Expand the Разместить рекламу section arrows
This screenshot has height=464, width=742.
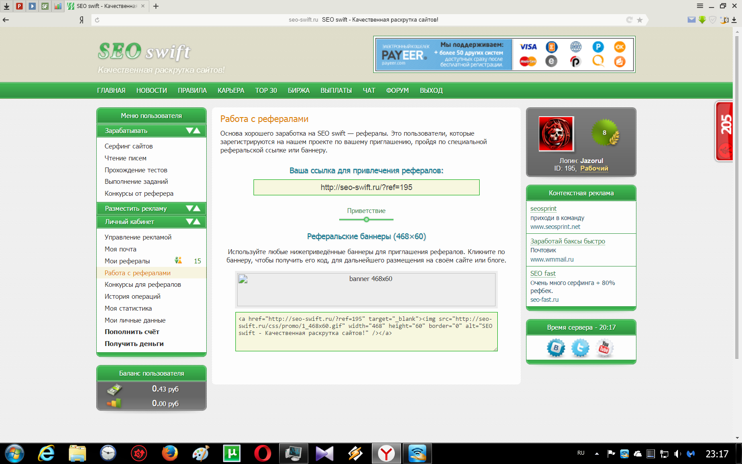click(193, 209)
